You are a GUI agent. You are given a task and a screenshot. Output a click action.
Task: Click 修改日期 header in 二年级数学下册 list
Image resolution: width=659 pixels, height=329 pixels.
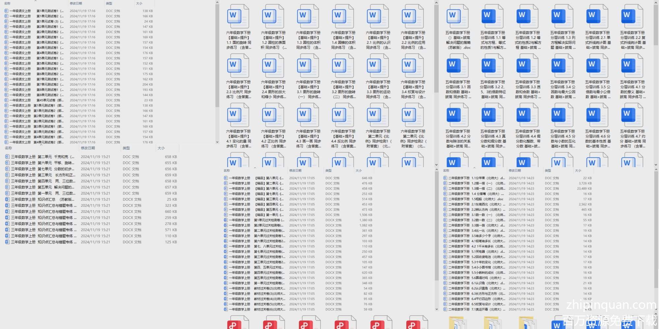[x=515, y=171]
